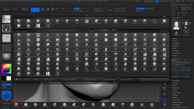Viewport: 194px width, 109px height.
Task: Open the Document menu
Action: [x=19, y=4]
